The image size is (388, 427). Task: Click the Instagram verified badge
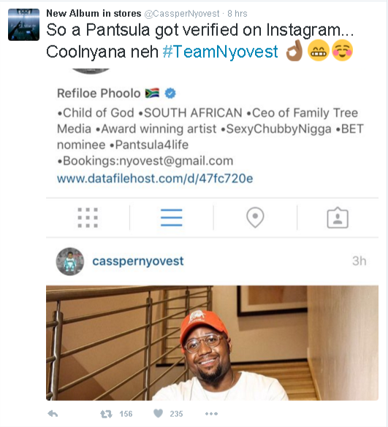tap(170, 93)
